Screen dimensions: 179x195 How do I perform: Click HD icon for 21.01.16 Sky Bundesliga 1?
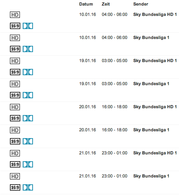pos(15,176)
